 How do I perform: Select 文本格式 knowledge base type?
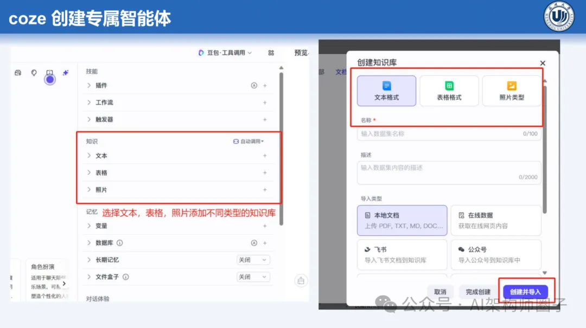pos(386,91)
